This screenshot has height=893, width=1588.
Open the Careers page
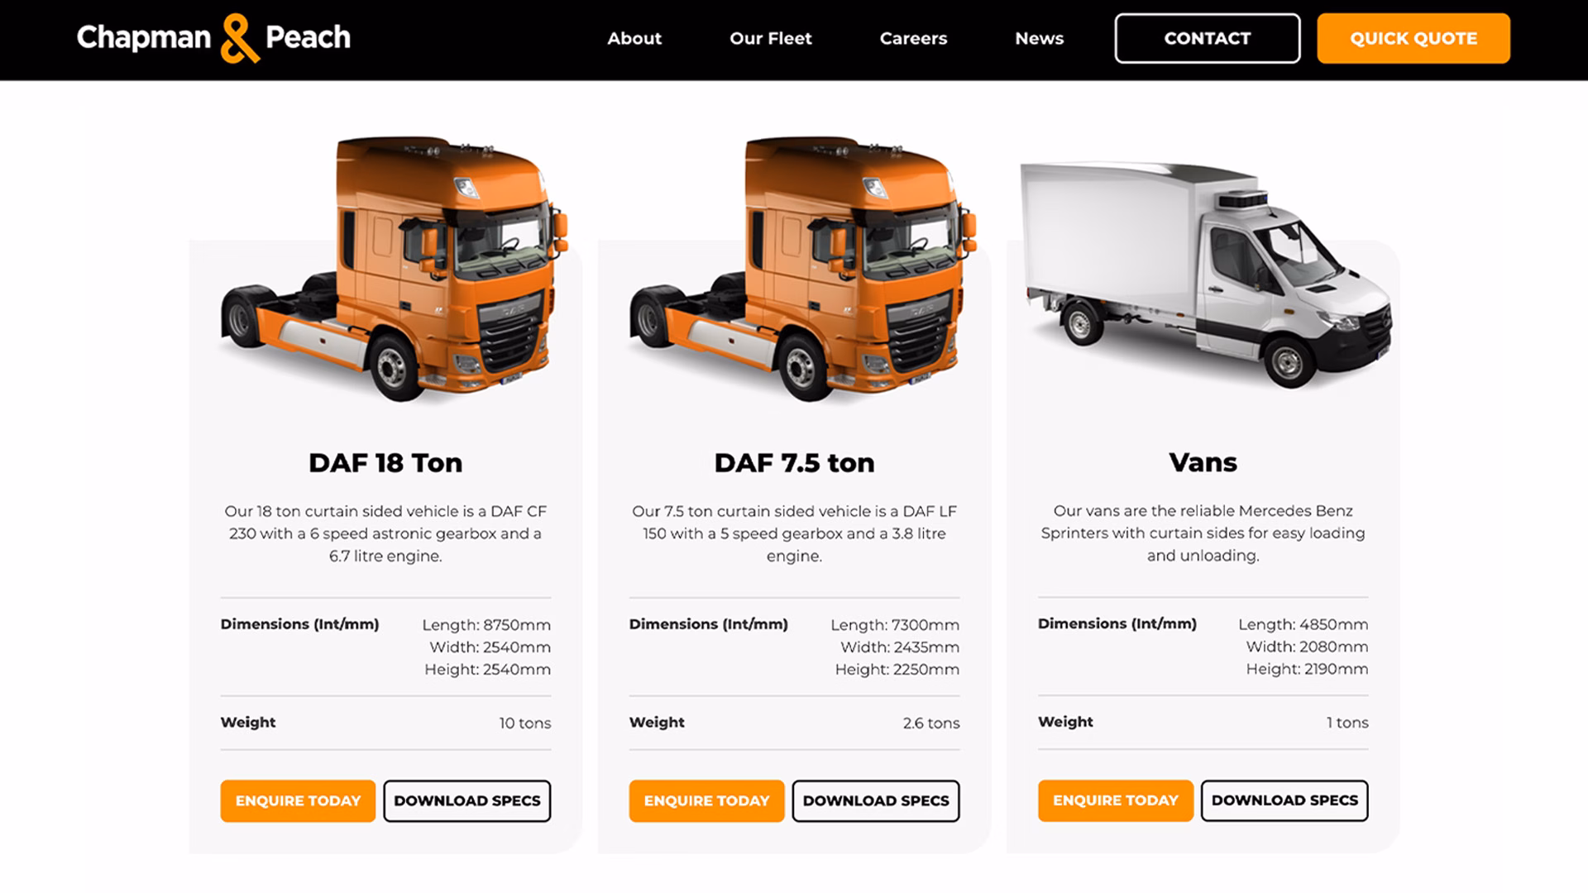click(913, 38)
